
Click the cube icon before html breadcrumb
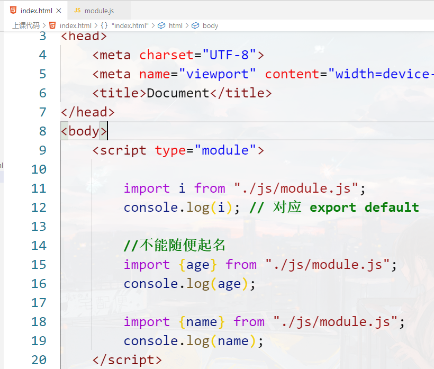[x=161, y=26]
